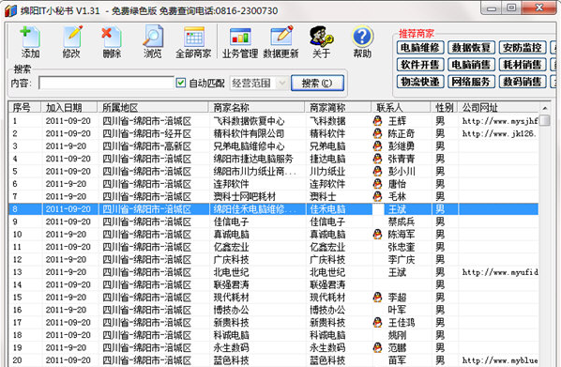561x367 pixels.
Task: Sort by the 性别 column header
Action: (x=445, y=107)
